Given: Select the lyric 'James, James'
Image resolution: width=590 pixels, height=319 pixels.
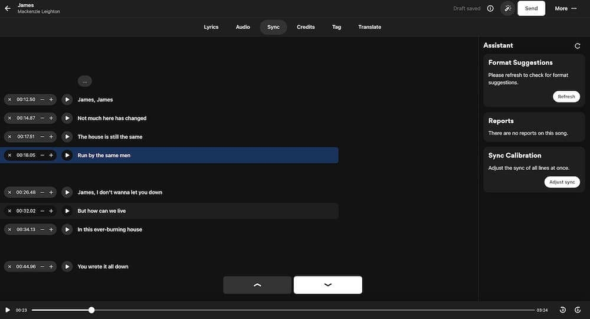Looking at the screenshot, I should coord(95,100).
